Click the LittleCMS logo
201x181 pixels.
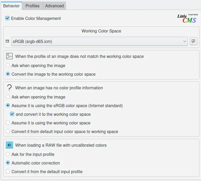coord(187,18)
